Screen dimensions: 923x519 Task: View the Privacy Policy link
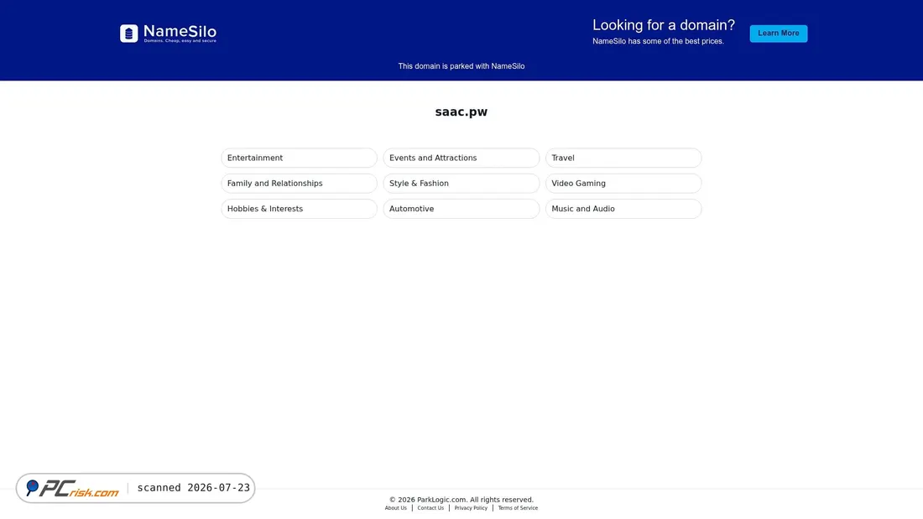(x=471, y=508)
